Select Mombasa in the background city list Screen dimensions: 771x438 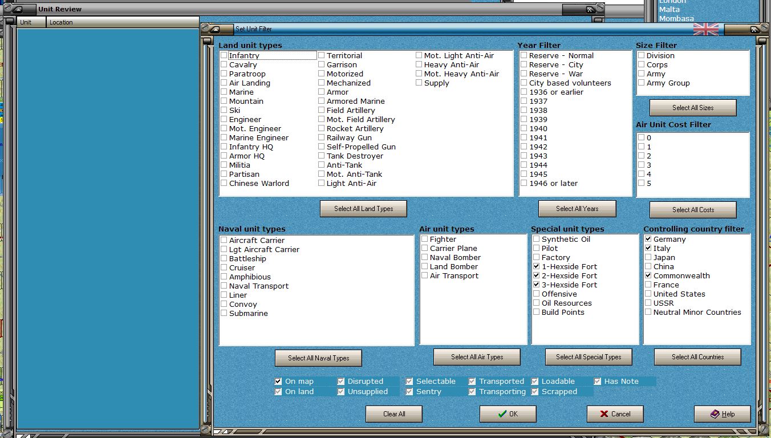coord(676,19)
